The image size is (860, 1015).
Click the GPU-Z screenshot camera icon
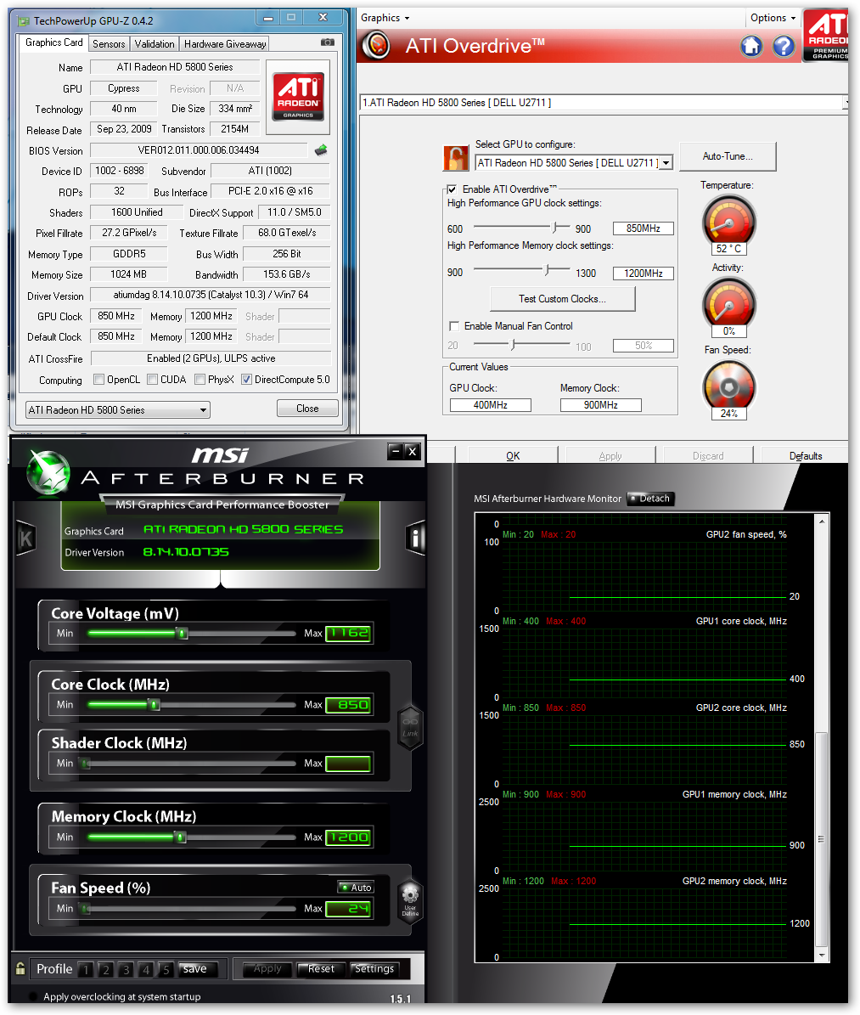click(x=328, y=42)
